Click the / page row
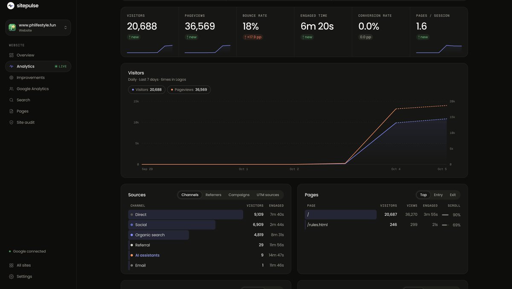 click(383, 215)
